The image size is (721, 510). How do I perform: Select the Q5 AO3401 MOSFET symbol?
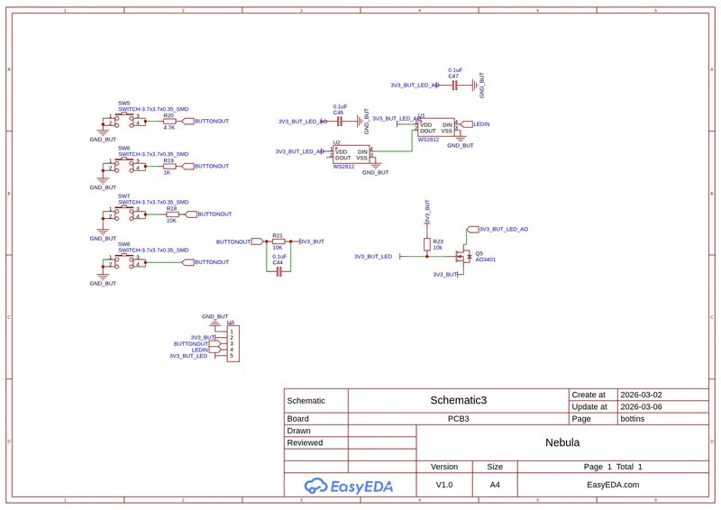coord(464,256)
